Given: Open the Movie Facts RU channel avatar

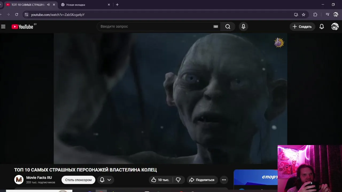Looking at the screenshot, I should pos(19,180).
